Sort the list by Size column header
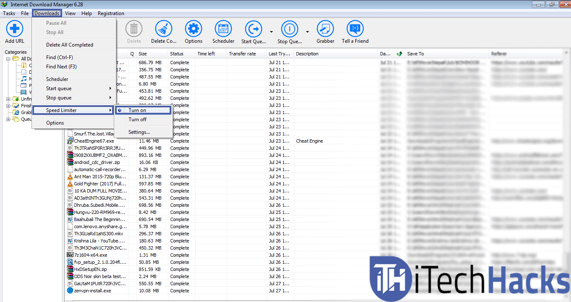The height and width of the screenshot is (302, 571). coord(143,54)
